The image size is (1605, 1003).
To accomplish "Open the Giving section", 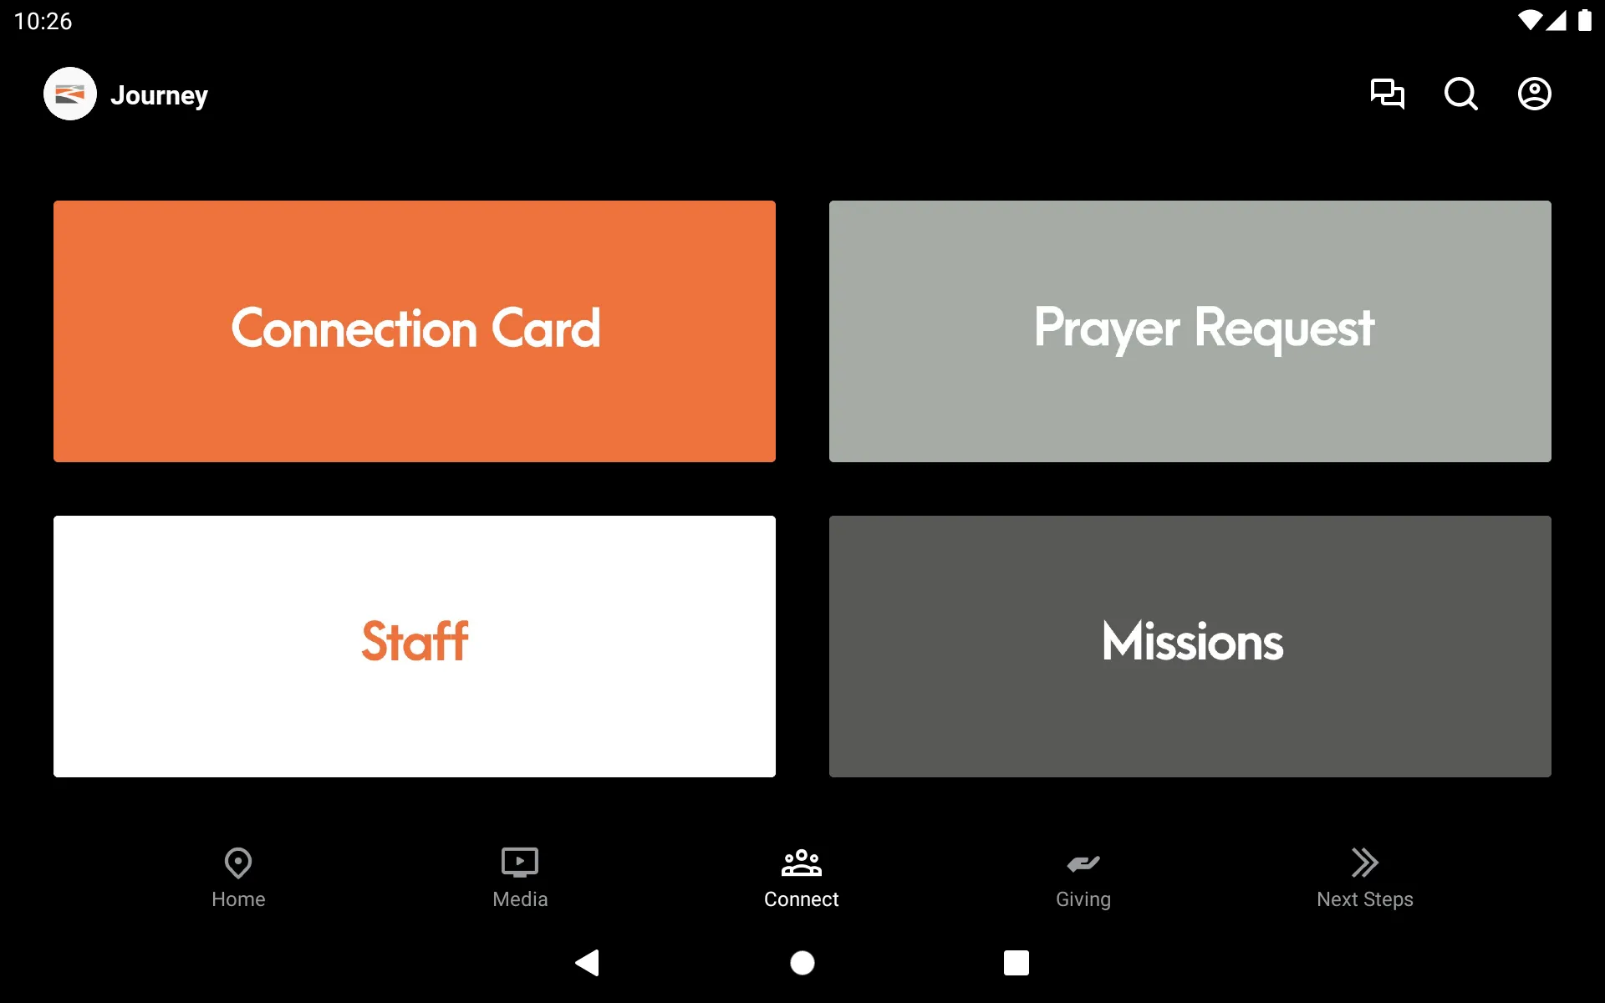I will (1083, 875).
